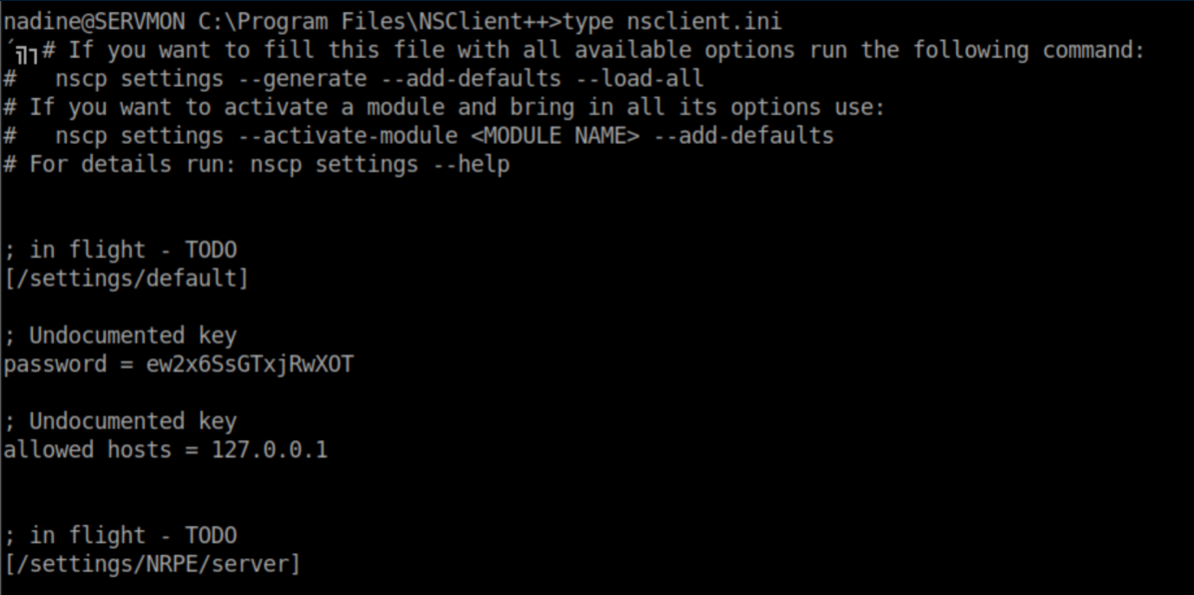
Task: Click the first '; in flight - TODO' comment
Action: [120, 250]
